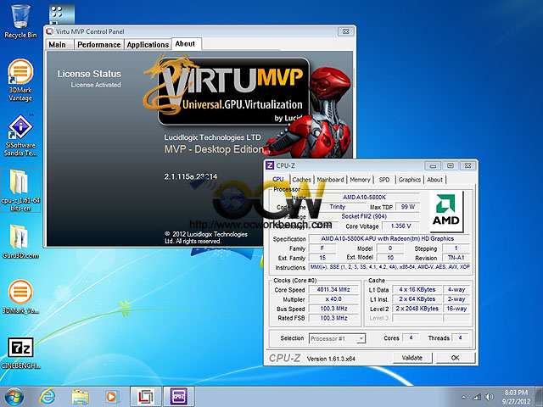Click the Ext. Family value 15

coord(322,258)
